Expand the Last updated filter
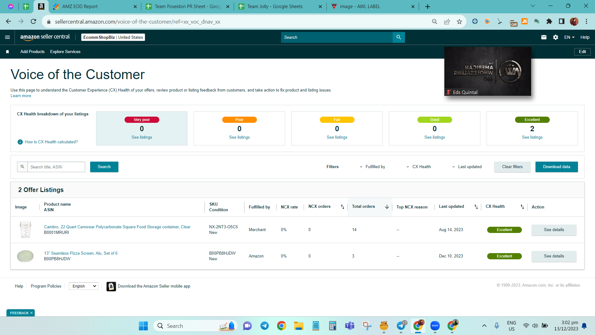Screen dimensions: 595x335 (467, 167)
